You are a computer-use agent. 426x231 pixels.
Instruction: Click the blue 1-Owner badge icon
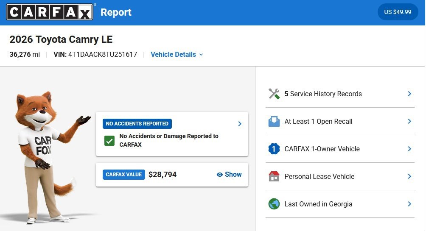[x=274, y=149]
